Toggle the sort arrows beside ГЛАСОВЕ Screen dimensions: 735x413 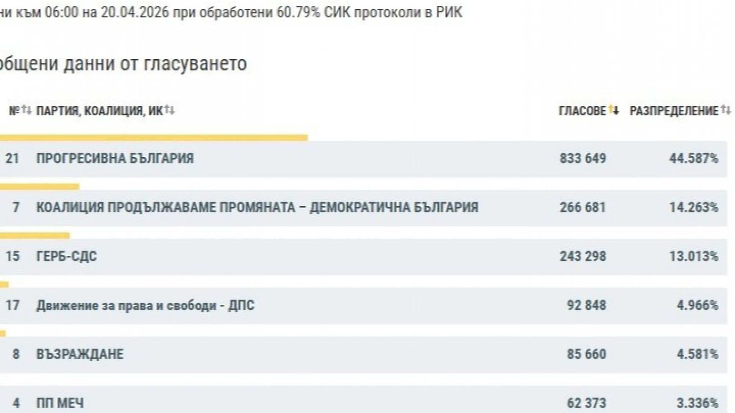(x=614, y=111)
